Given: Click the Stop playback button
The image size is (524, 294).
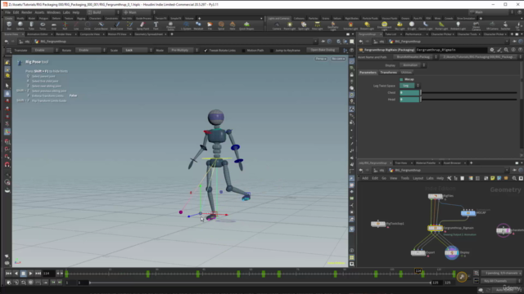Looking at the screenshot, I should [x=23, y=274].
